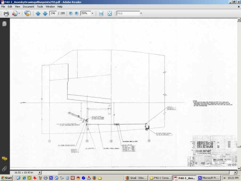The height and width of the screenshot is (181, 241).
Task: Open the zoom percentage dropdown arrow
Action: click(x=92, y=14)
